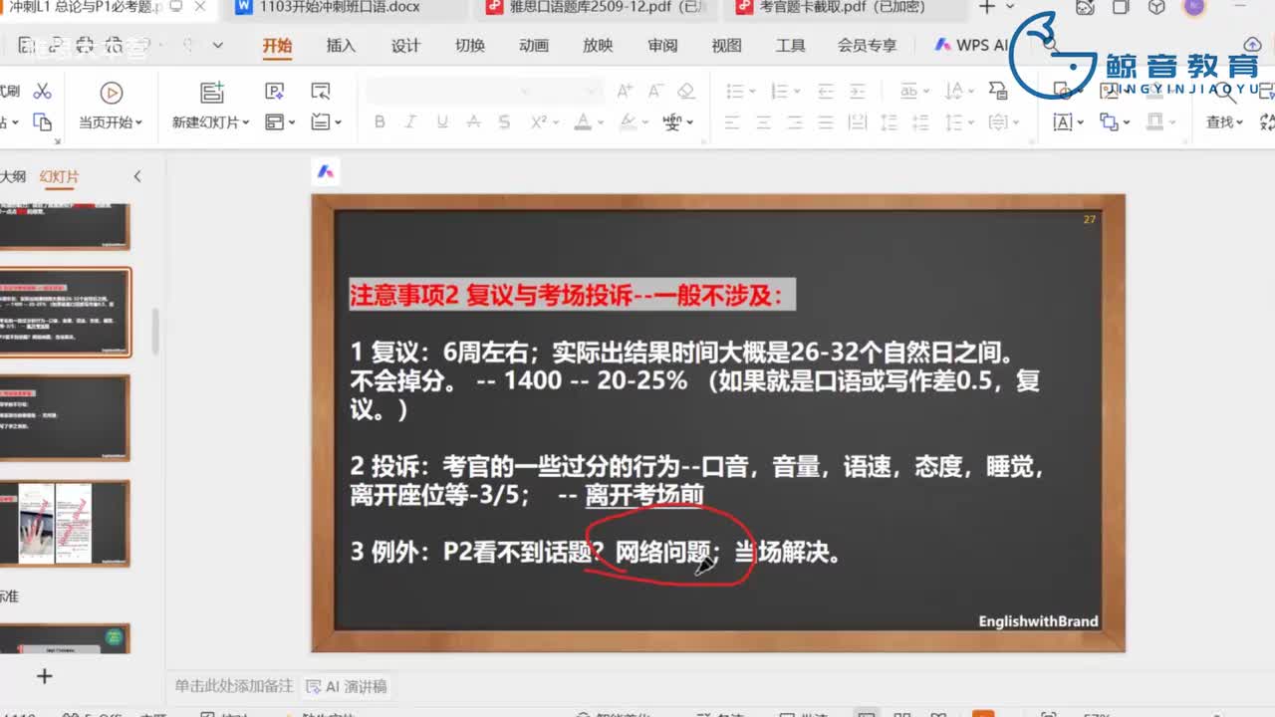Image resolution: width=1275 pixels, height=717 pixels.
Task: Click the clear formatting eraser icon
Action: click(x=685, y=92)
